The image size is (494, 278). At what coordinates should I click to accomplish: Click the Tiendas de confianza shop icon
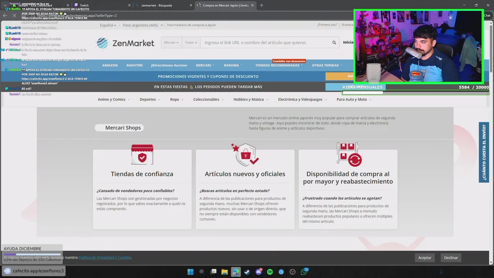142,154
